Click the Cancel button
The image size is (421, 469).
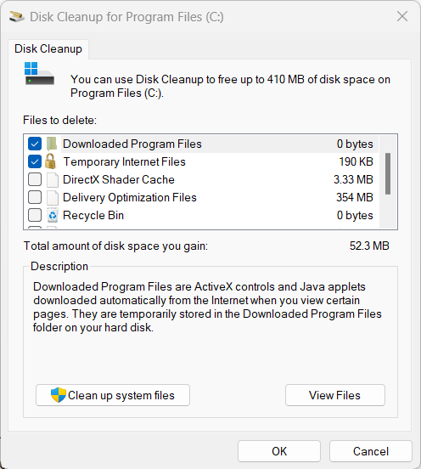click(x=371, y=451)
